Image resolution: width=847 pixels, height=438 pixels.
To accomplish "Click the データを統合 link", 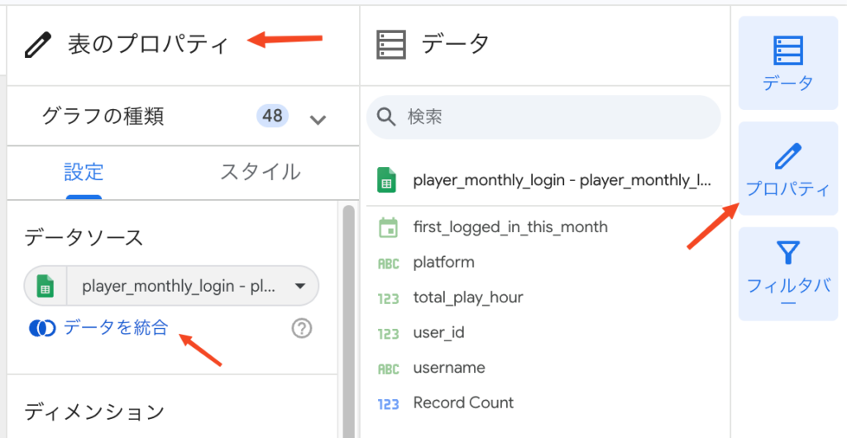I will (115, 329).
